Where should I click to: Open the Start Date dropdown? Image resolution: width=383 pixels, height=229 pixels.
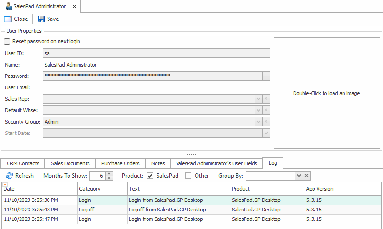(x=266, y=133)
